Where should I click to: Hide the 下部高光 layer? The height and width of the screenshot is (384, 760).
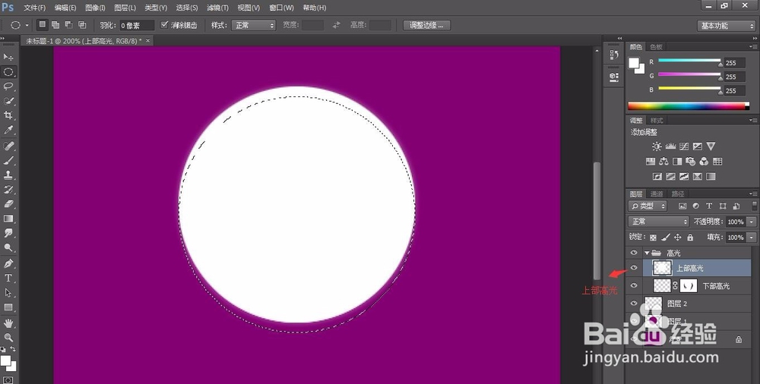point(634,285)
